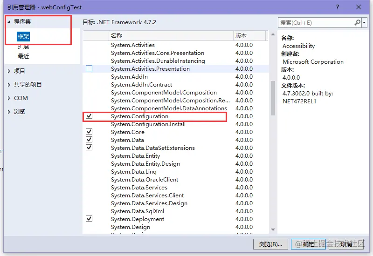
Task: Select the System.Data.OracleClient row
Action: (x=176, y=180)
